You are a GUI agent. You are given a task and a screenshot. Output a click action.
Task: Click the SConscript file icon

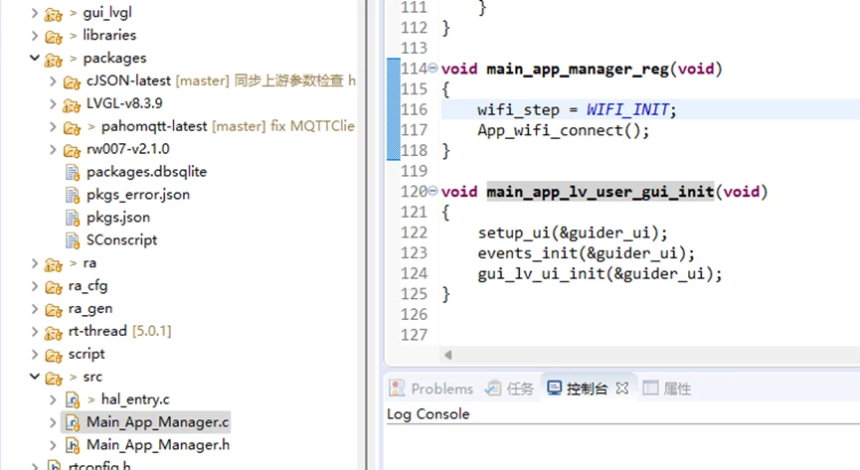tap(73, 240)
